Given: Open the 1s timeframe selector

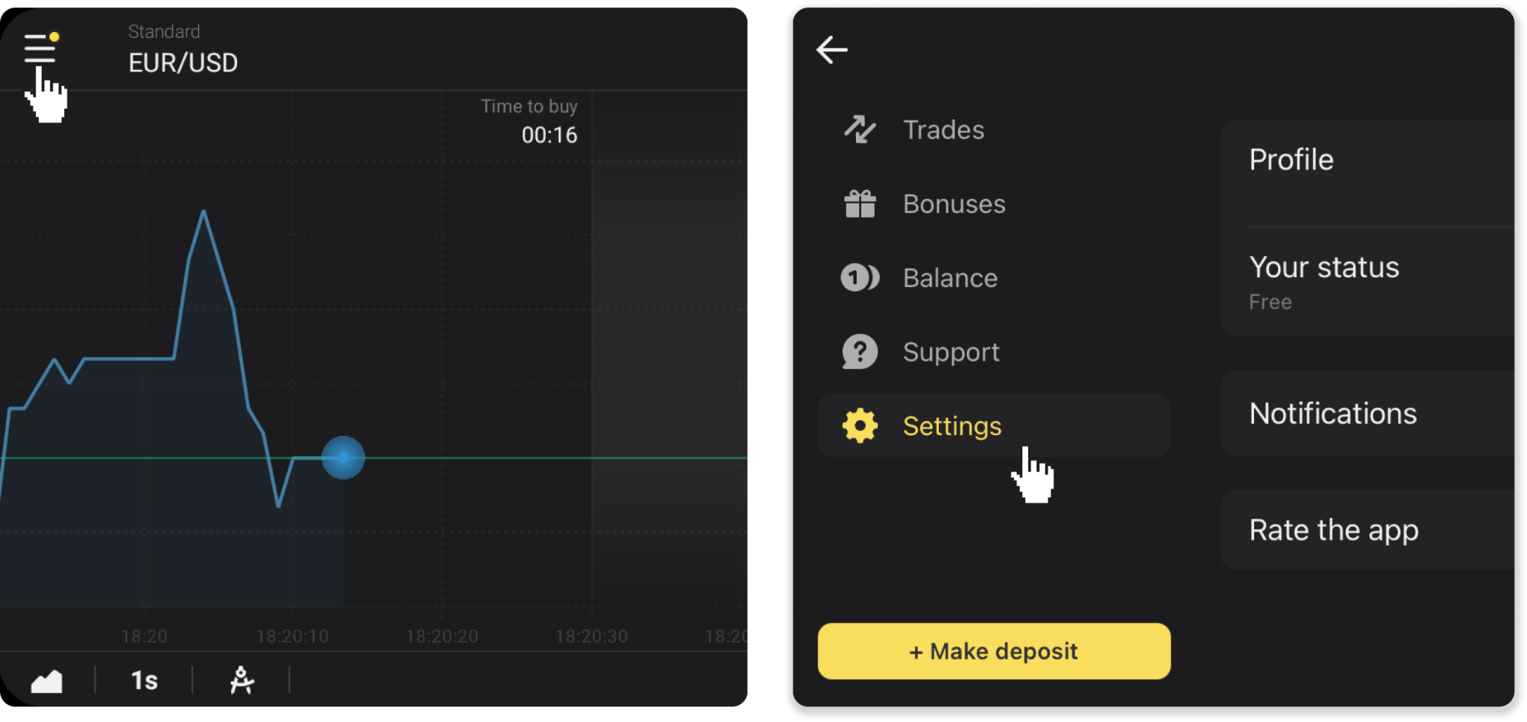Looking at the screenshot, I should [x=144, y=680].
